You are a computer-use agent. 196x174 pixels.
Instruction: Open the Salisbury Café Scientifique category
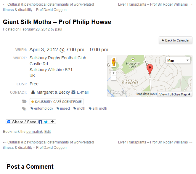[57, 102]
